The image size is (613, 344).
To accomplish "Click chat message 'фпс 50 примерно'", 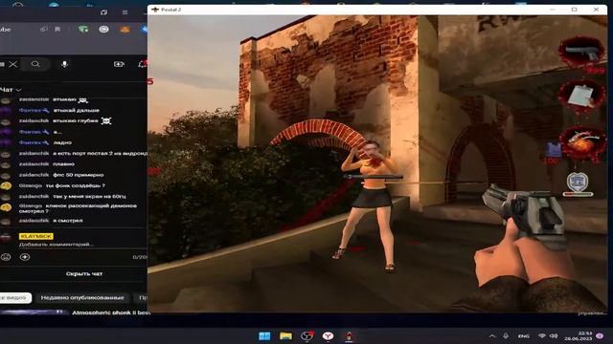I will 79,175.
